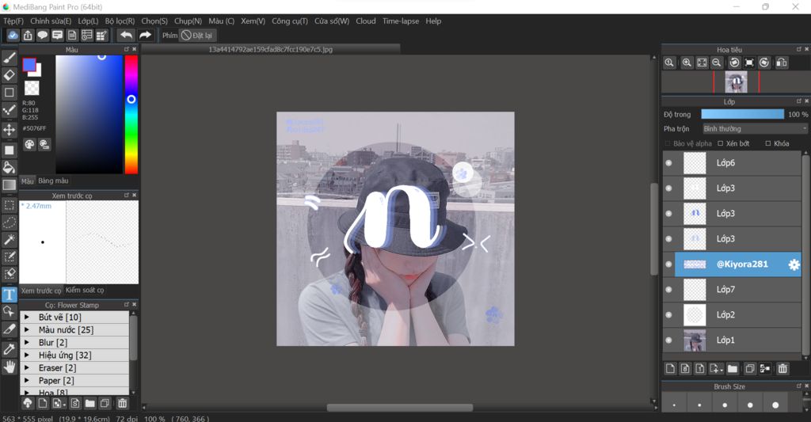Select the Gradient tool in left toolbar
Image resolution: width=811 pixels, height=422 pixels.
tap(10, 184)
